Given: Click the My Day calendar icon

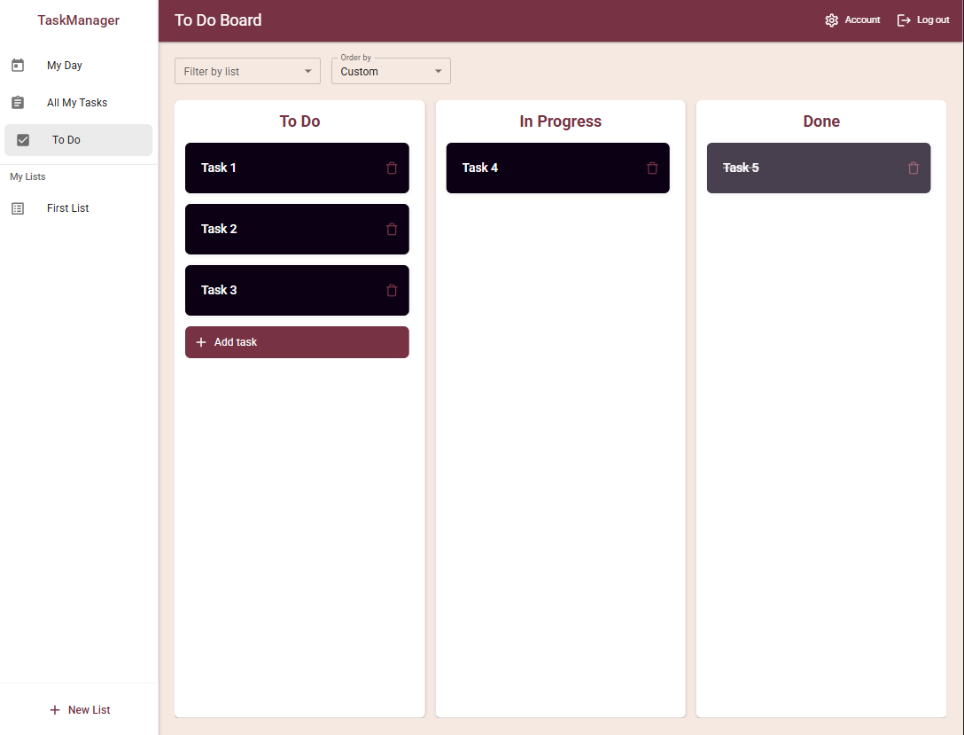Looking at the screenshot, I should (x=18, y=66).
